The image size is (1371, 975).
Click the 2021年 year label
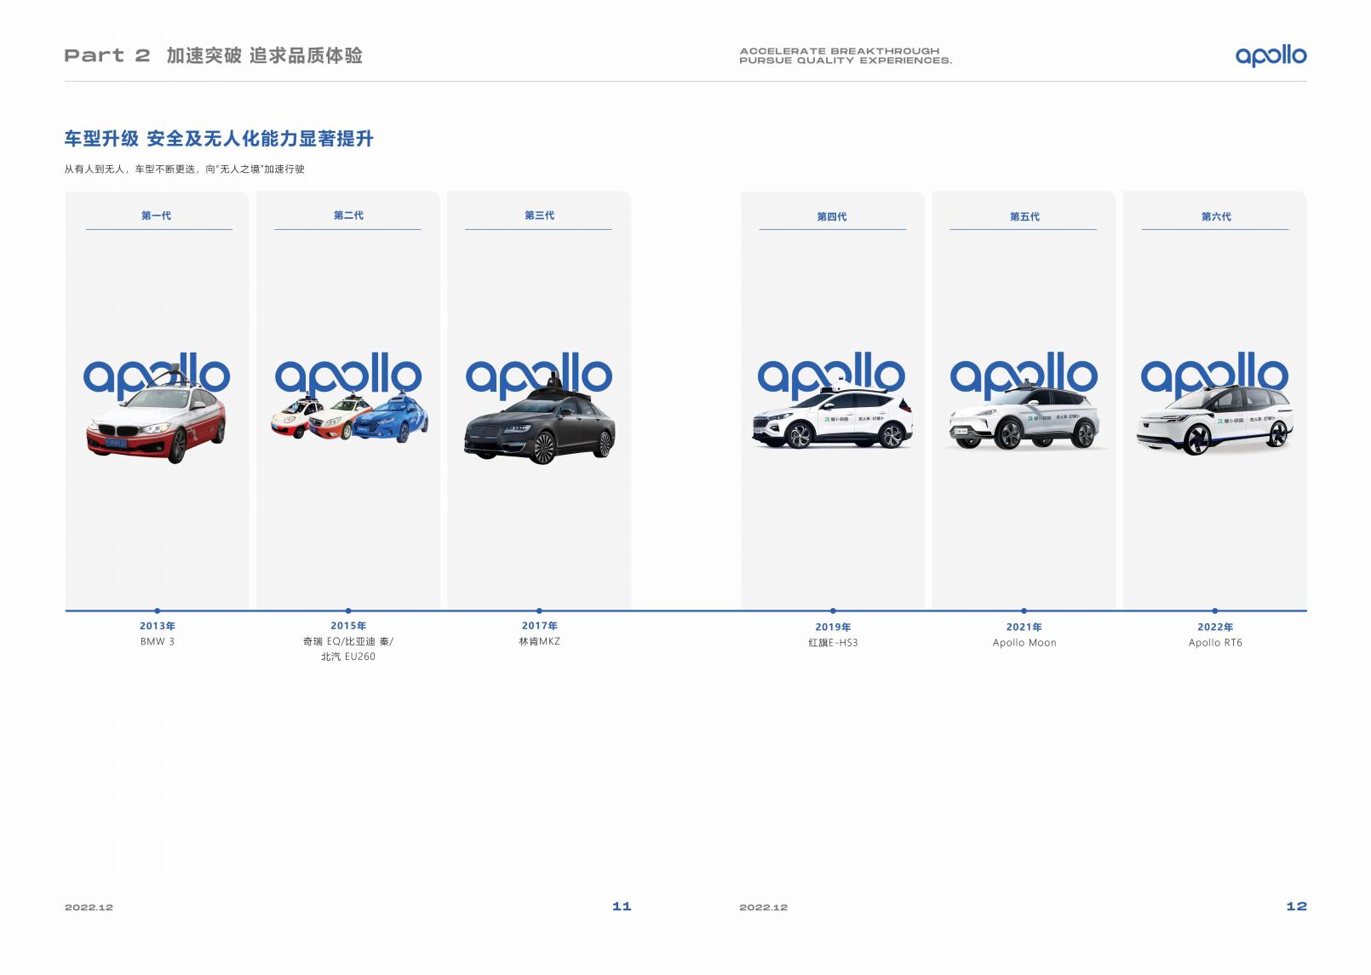(x=1024, y=628)
